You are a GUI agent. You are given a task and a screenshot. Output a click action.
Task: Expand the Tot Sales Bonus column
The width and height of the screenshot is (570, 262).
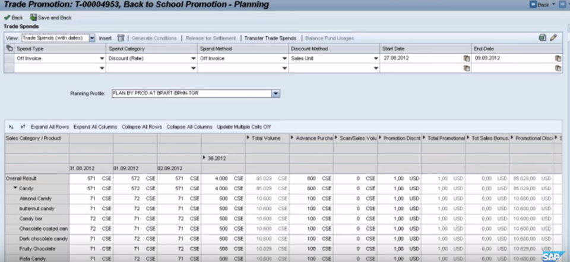[468, 138]
